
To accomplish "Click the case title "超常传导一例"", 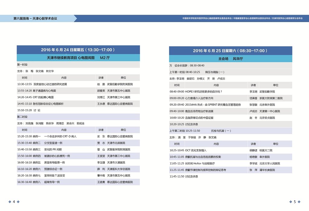I will [52, 182].
